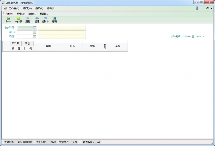Click the 复制 copy icon
The height and width of the screenshot is (146, 215).
tap(28, 20)
